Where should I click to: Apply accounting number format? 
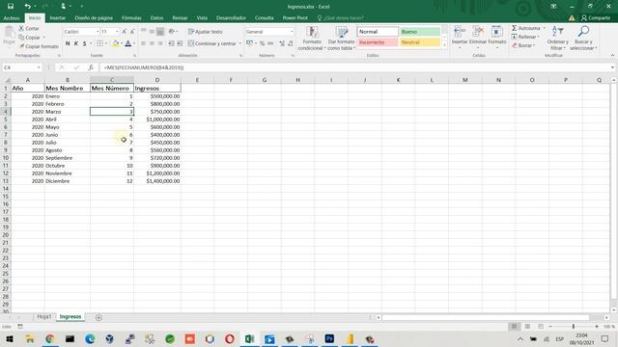point(250,43)
